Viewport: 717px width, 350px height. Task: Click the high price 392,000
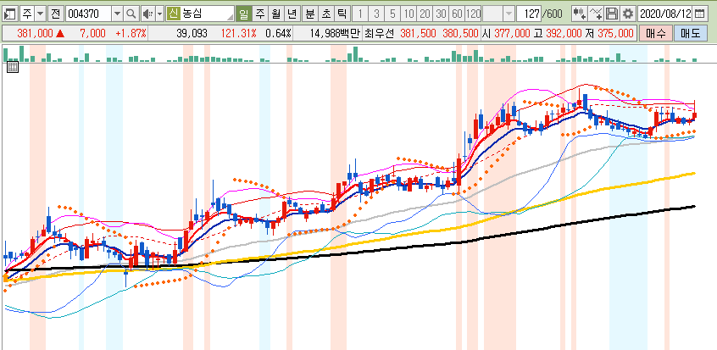click(x=564, y=33)
